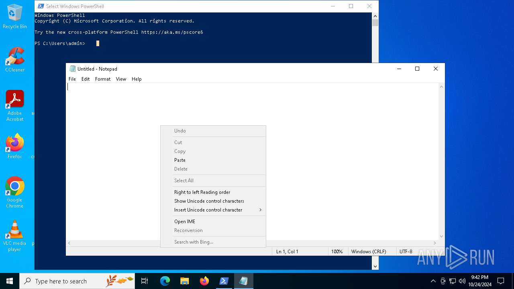Click the Windows Start button
Viewport: 514px width, 289px height.
click(x=10, y=281)
